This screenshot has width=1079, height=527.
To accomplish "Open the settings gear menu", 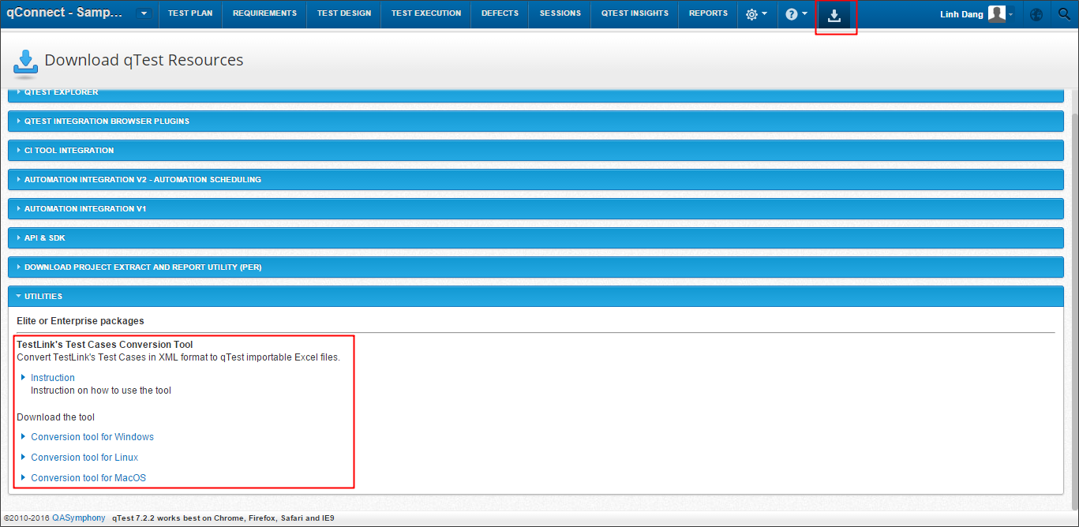I will coord(756,14).
